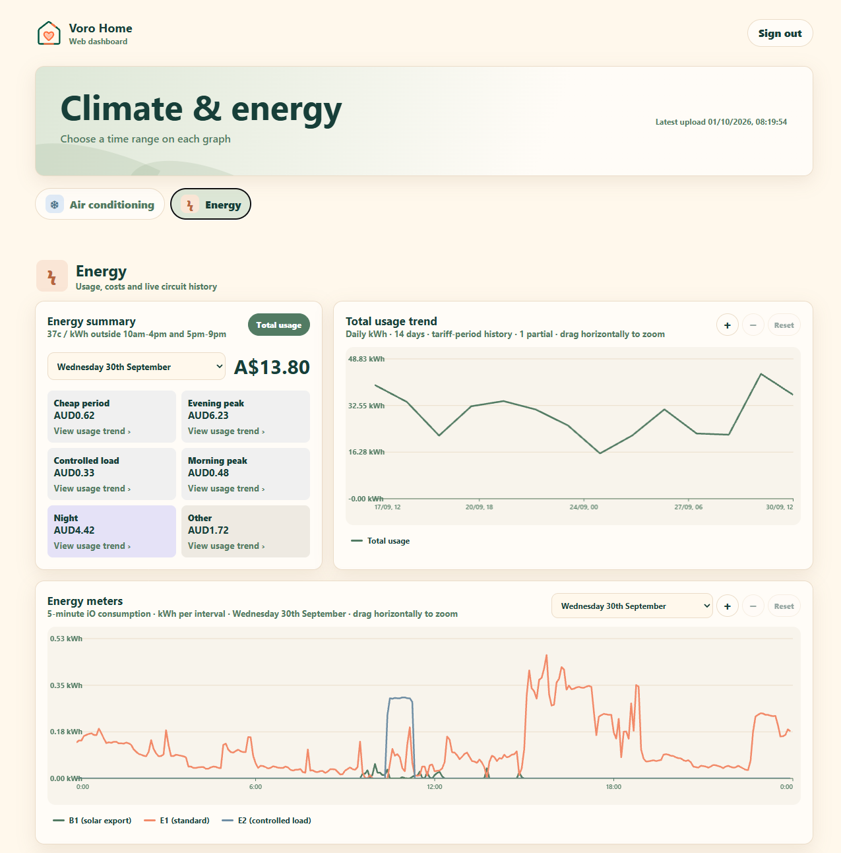Click the Voro Home title text
The width and height of the screenshot is (841, 853).
(101, 28)
